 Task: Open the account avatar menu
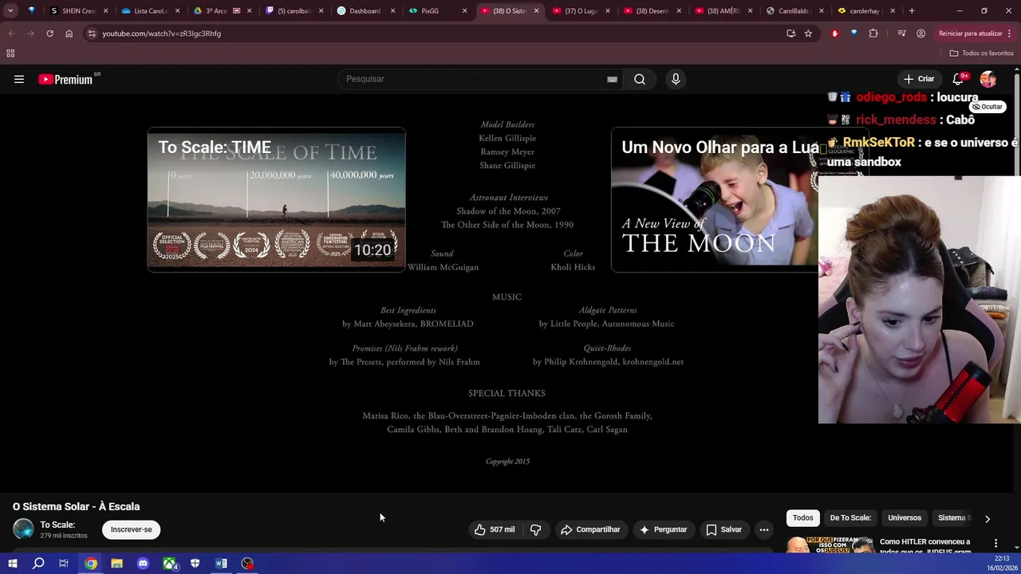[x=988, y=79]
